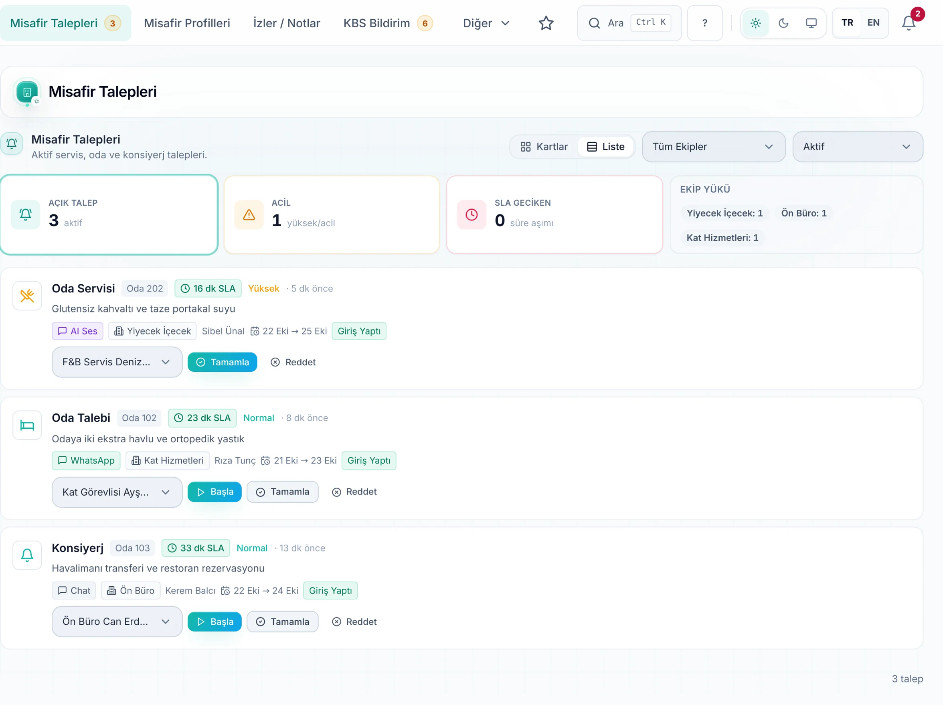Switch to Kartlar view
The image size is (943, 705).
544,147
